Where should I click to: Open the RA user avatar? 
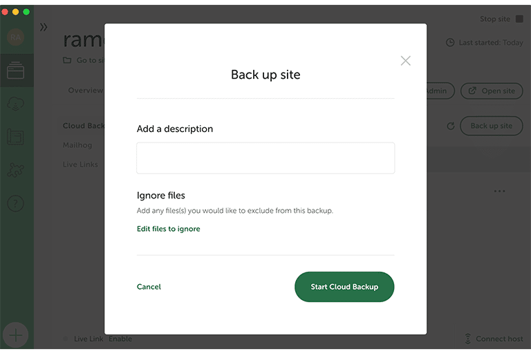16,37
